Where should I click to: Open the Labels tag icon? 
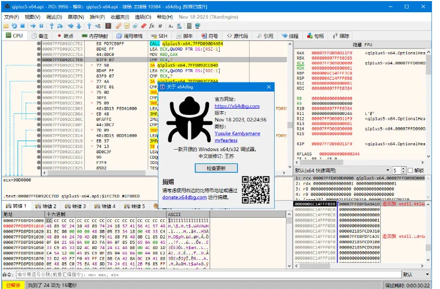tap(135, 26)
